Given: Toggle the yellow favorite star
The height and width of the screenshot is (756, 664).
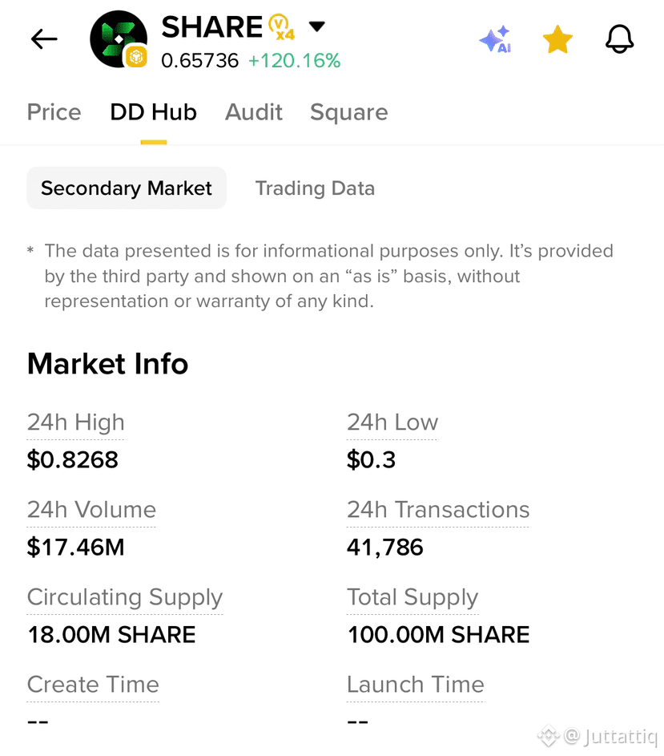Looking at the screenshot, I should 557,39.
